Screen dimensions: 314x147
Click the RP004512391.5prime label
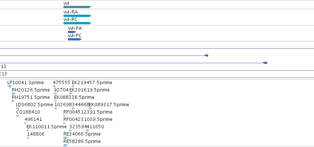[x=88, y=112]
